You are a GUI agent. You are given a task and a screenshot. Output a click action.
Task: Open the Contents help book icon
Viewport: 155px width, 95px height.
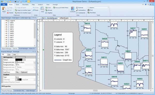pyautogui.click(x=73, y=8)
